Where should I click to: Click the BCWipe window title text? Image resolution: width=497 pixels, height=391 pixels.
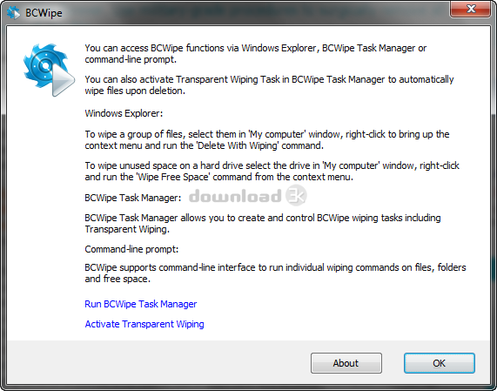pyautogui.click(x=44, y=13)
